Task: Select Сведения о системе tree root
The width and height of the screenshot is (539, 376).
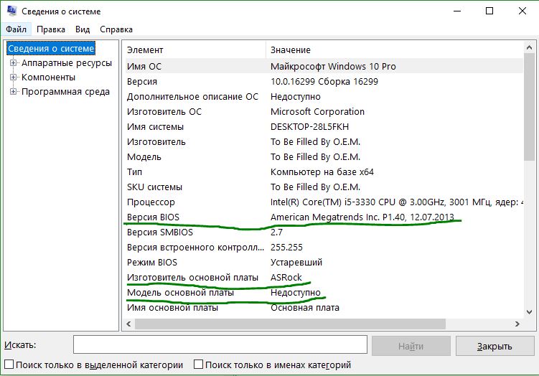Action: 51,49
